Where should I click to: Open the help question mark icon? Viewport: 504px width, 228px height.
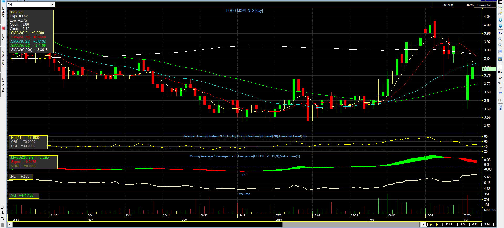pos(500,108)
